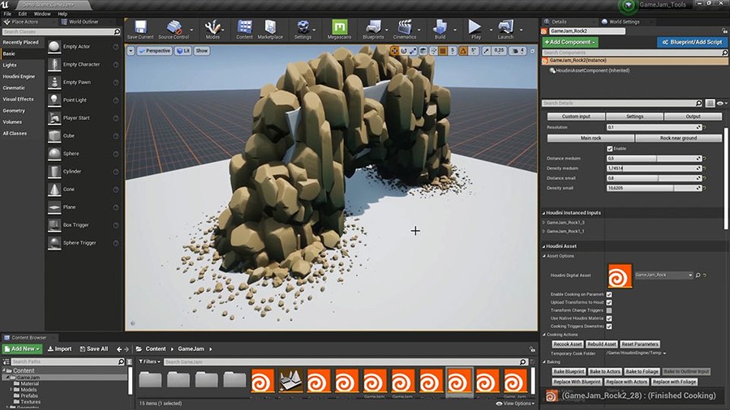Click the Search Details input field
Viewport: 730px width, 410px height.
[622, 103]
